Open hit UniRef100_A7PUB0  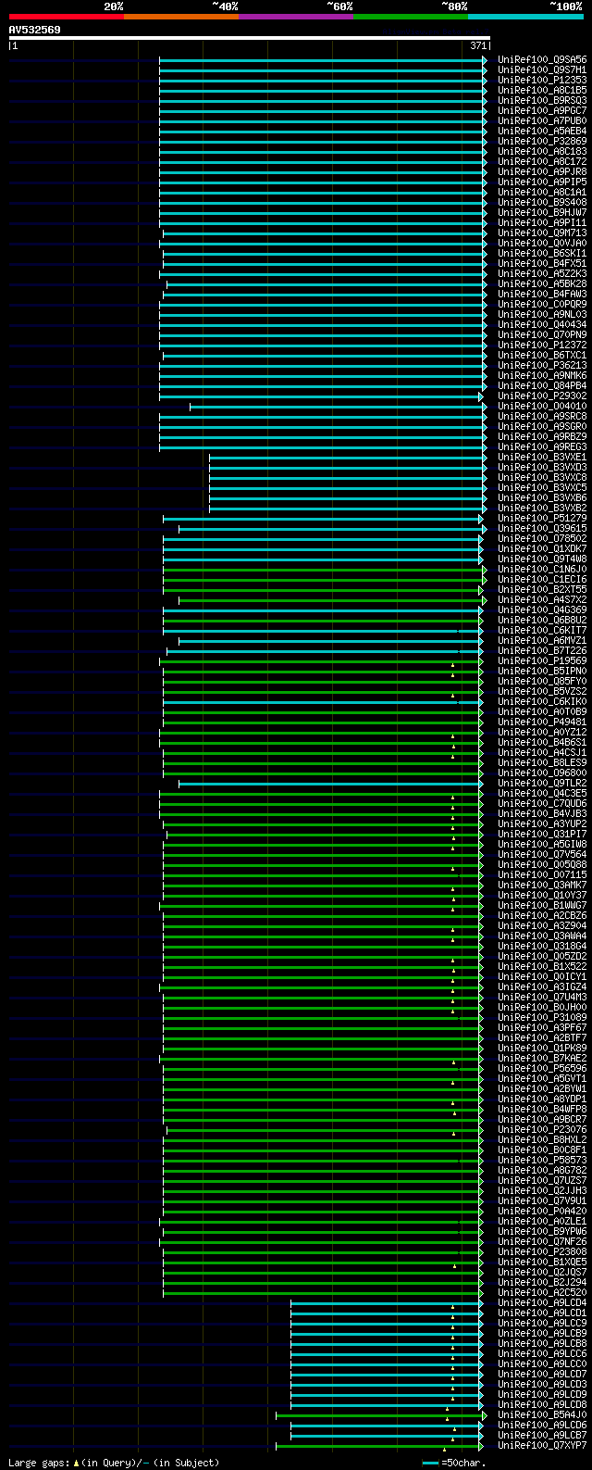[542, 120]
